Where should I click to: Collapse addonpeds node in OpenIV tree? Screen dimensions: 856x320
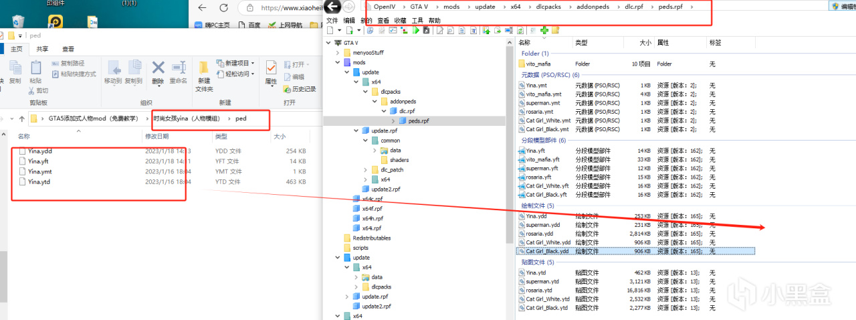tap(374, 102)
